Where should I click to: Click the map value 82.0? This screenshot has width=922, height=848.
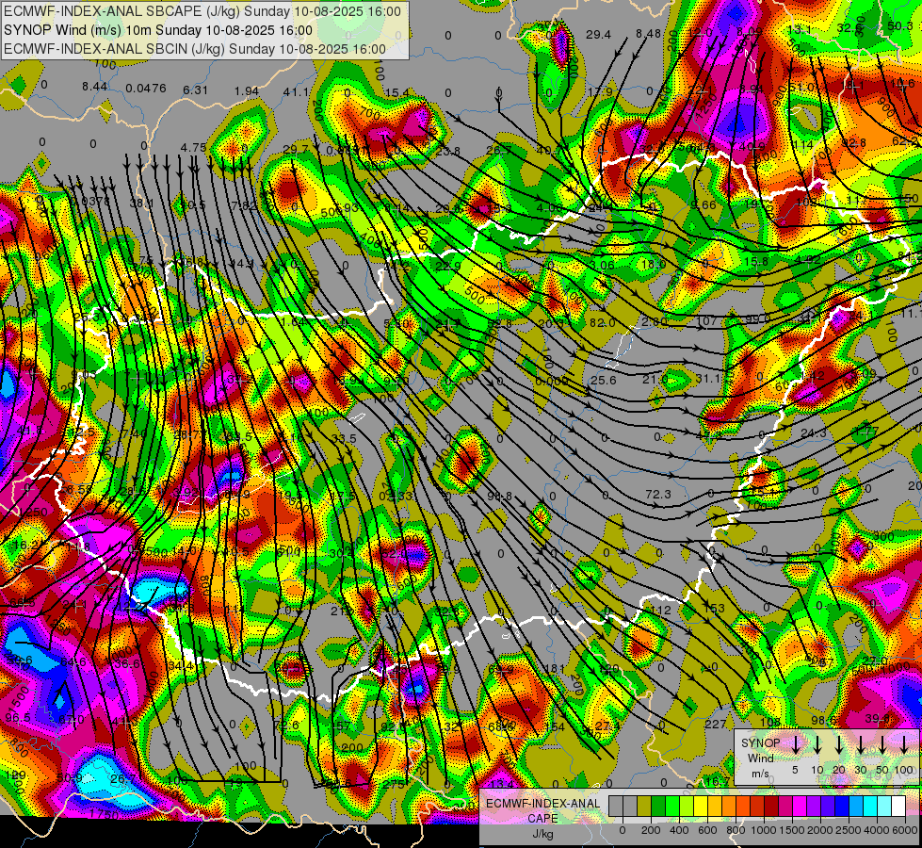click(602, 323)
